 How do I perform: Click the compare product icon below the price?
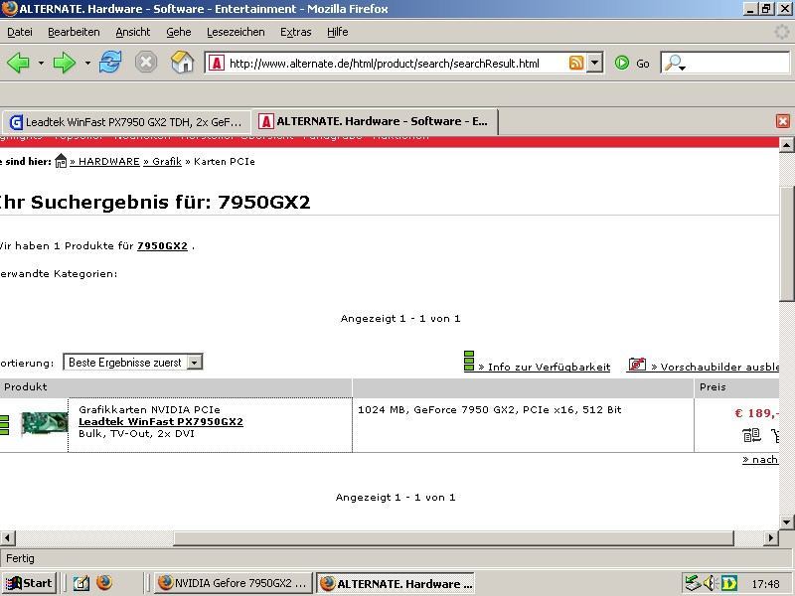point(751,435)
